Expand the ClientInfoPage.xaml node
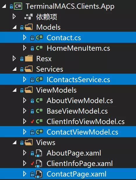The width and height of the screenshot is (136, 180). [x=25, y=163]
